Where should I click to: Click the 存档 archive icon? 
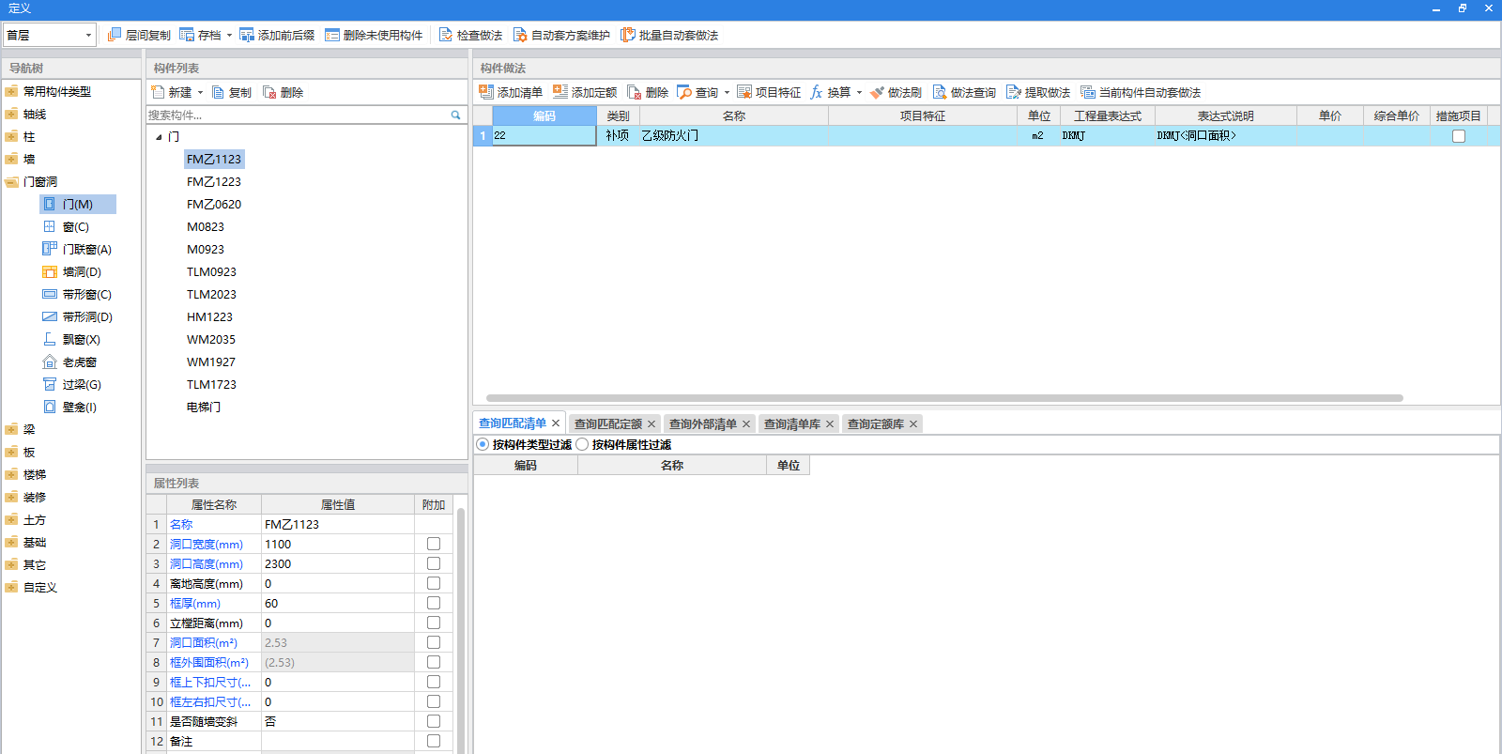tap(187, 35)
